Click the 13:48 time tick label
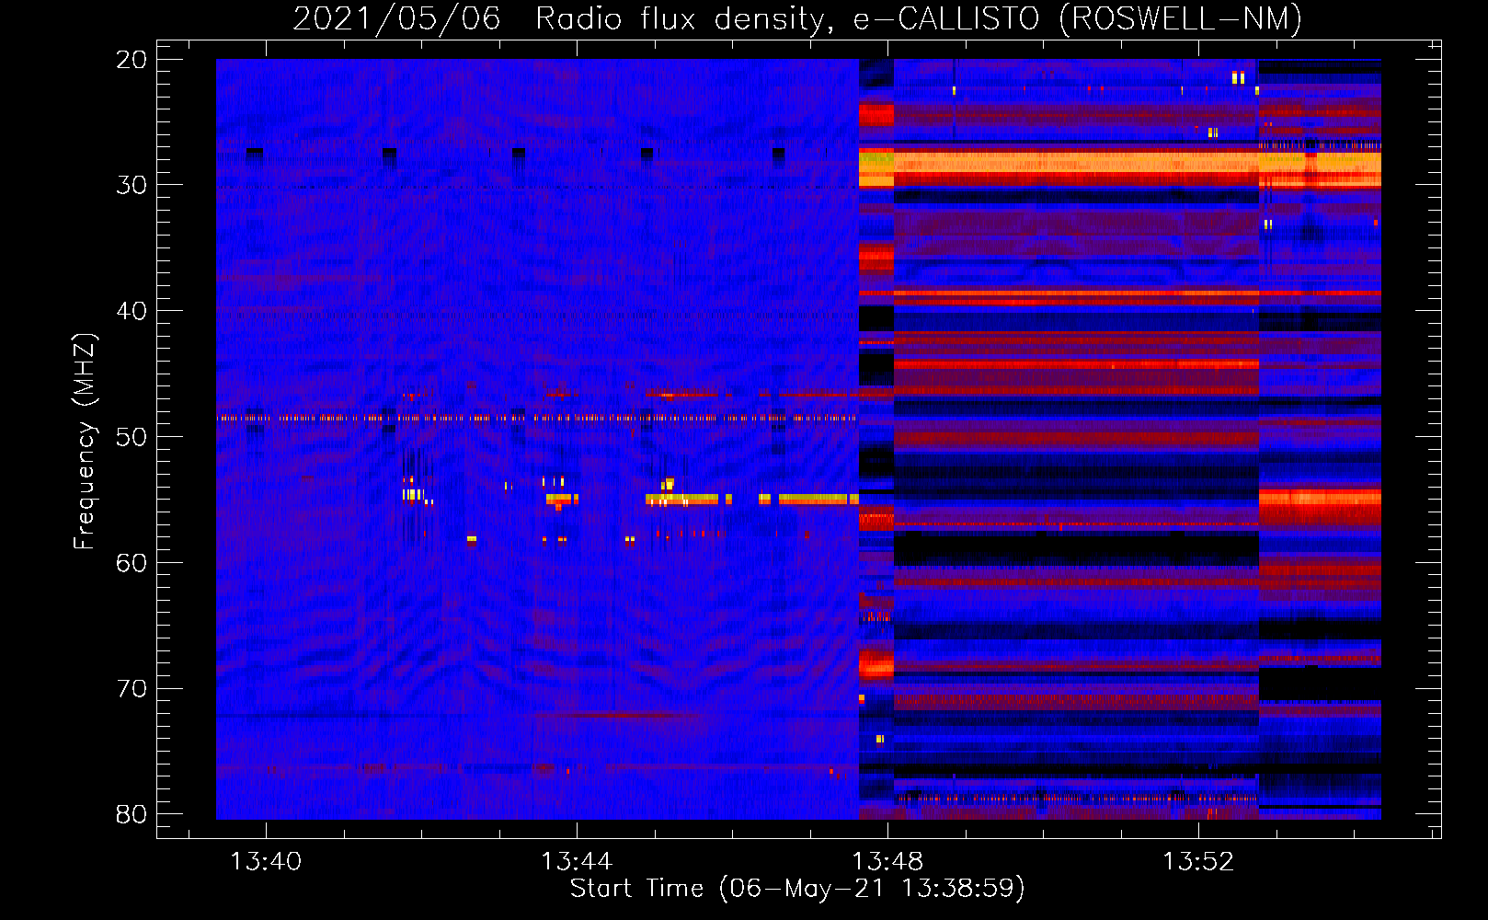Viewport: 1488px width, 920px height. click(x=887, y=862)
